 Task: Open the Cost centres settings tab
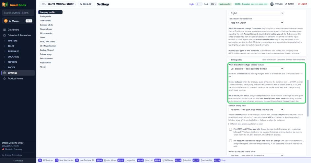click(x=51, y=21)
